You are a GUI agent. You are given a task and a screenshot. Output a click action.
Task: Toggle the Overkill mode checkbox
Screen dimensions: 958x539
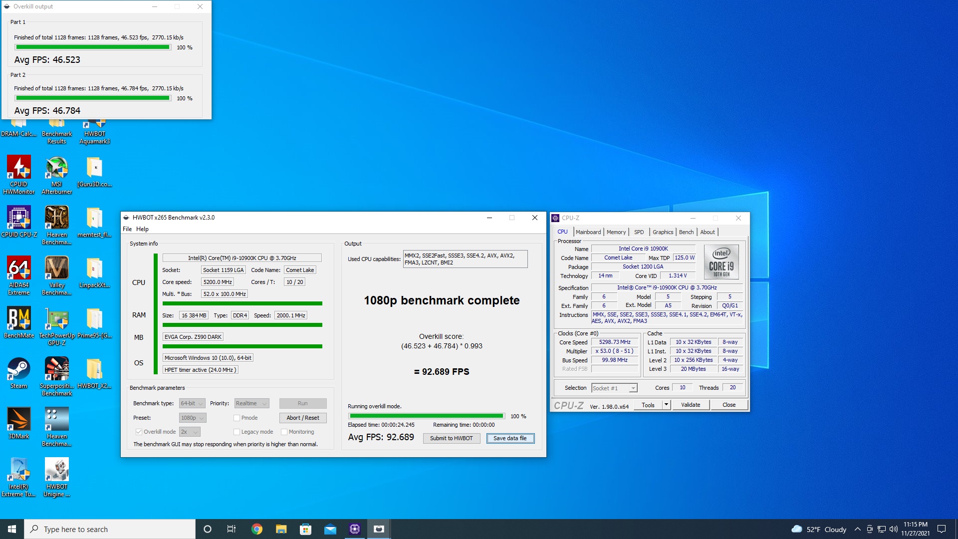tap(139, 432)
